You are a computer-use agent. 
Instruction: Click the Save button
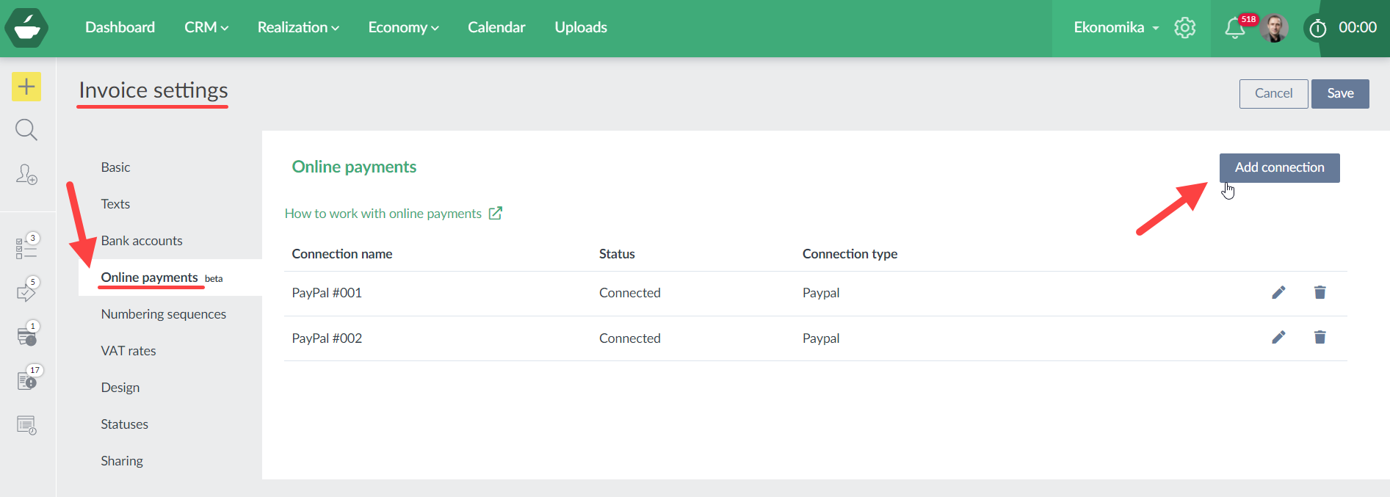coord(1340,94)
